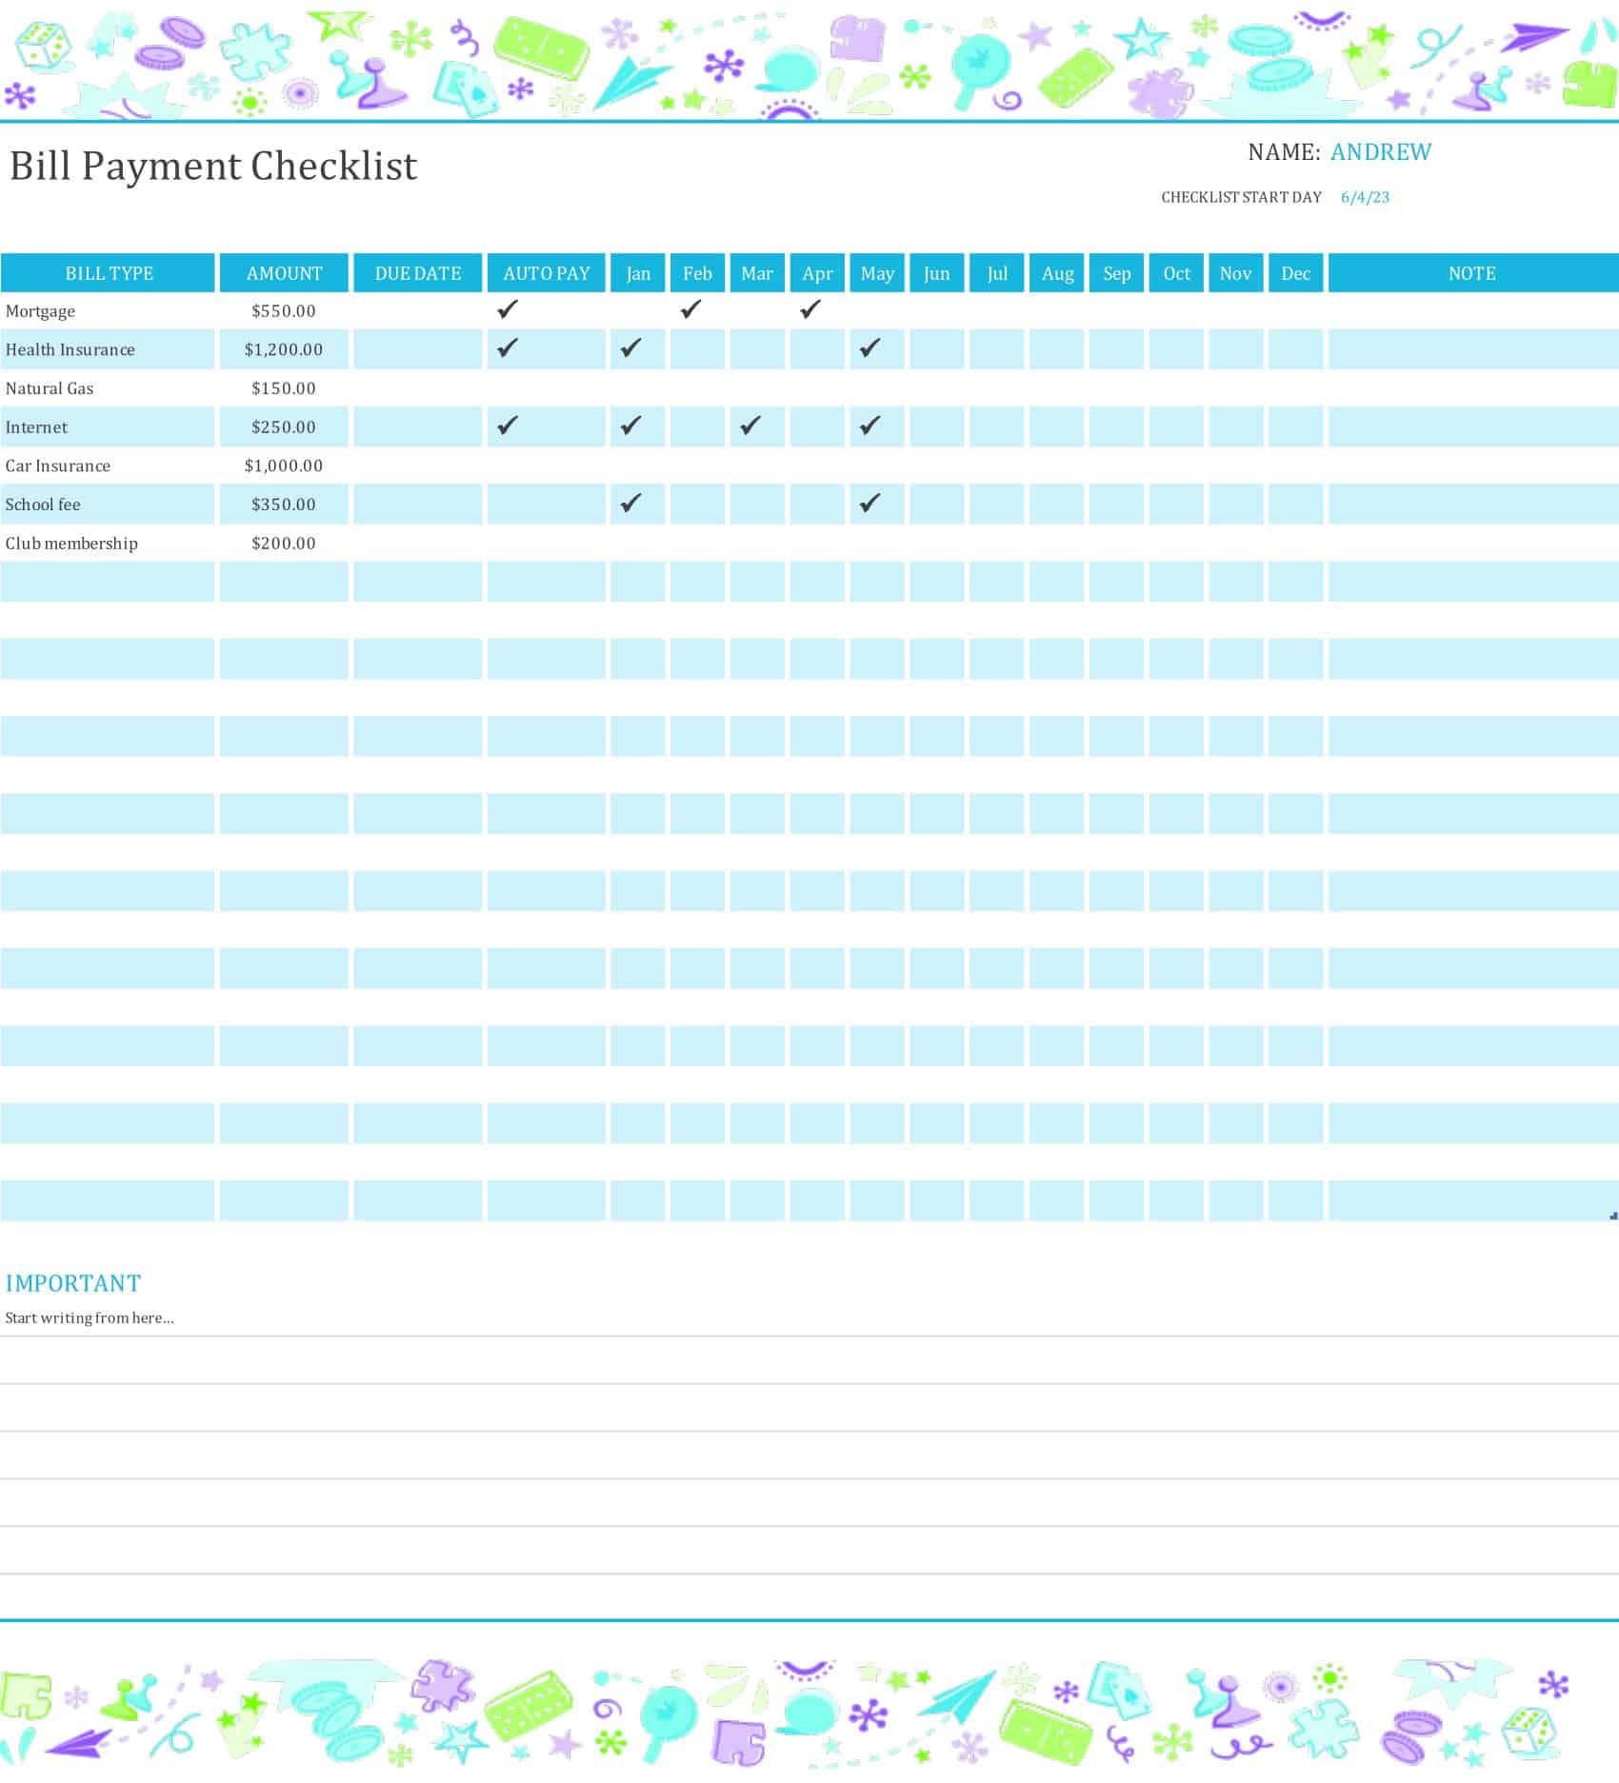Click the $200.00 Club membership amount
The width and height of the screenshot is (1619, 1783).
tap(284, 543)
